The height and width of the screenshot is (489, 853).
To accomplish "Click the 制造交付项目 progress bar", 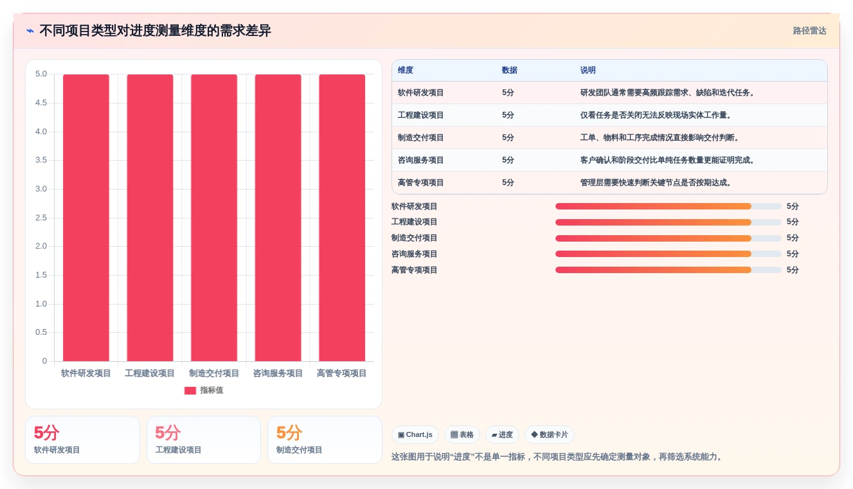I will (x=669, y=238).
